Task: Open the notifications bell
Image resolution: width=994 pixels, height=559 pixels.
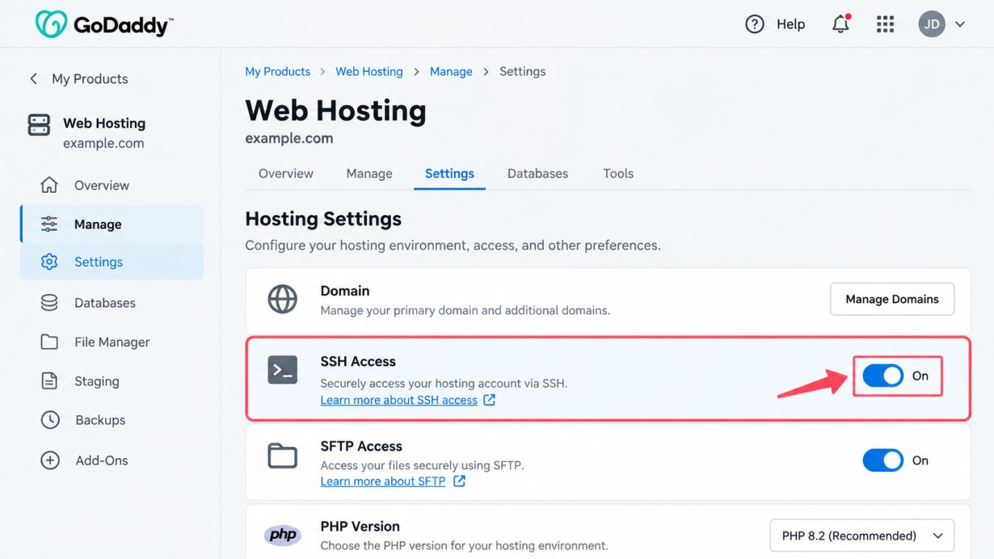Action: (x=840, y=24)
